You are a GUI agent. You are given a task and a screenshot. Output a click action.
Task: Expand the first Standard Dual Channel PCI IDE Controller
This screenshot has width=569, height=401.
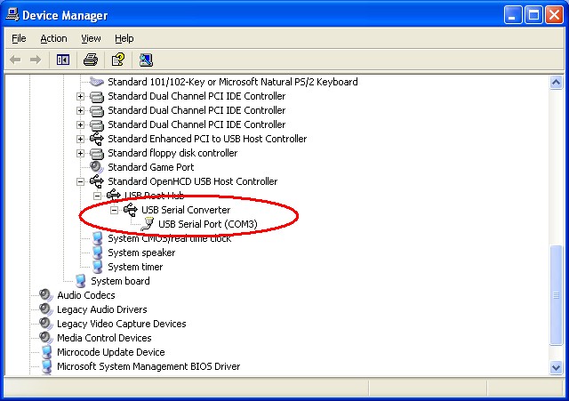[80, 97]
